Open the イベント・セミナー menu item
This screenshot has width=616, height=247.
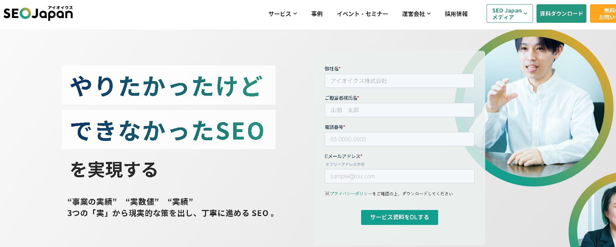362,14
